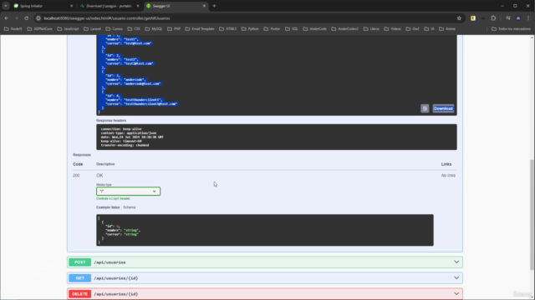This screenshot has width=535, height=300.
Task: Open the Media type dropdown
Action: click(x=128, y=191)
